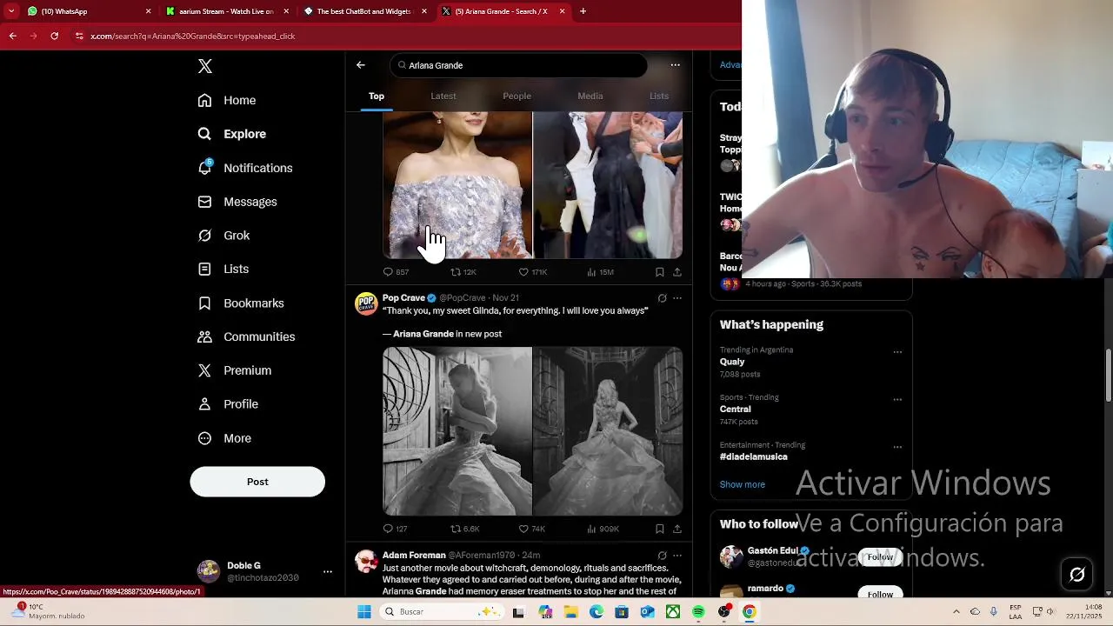This screenshot has width=1113, height=626.
Task: Click the browser address bar
Action: click(x=400, y=36)
